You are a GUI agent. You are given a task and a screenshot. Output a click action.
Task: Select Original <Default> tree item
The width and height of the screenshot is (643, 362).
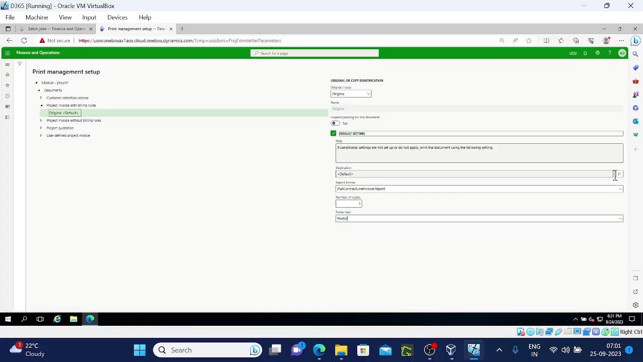64,113
